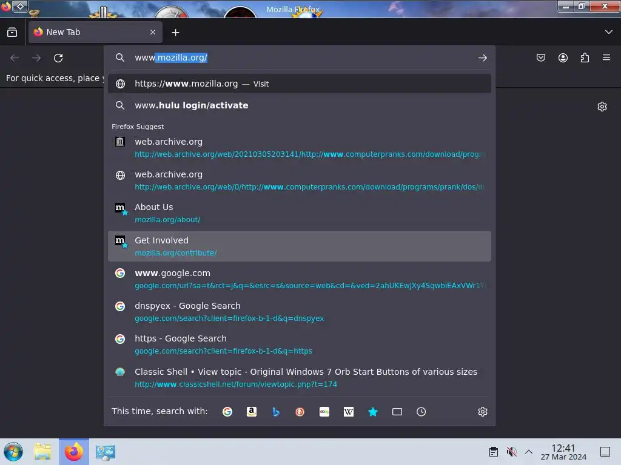The image size is (621, 465).
Task: Click the window pin icon in title bar
Action: point(20,6)
